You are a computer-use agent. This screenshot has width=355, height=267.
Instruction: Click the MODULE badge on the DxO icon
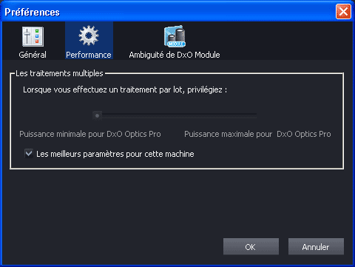coord(176,44)
